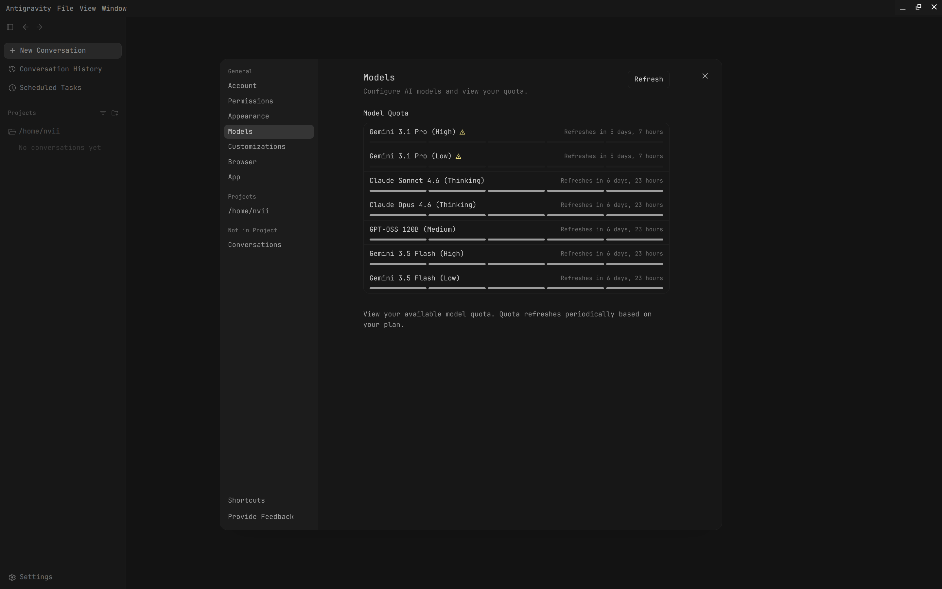Click the General group label in settings
Viewport: 942px width, 589px height.
240,71
